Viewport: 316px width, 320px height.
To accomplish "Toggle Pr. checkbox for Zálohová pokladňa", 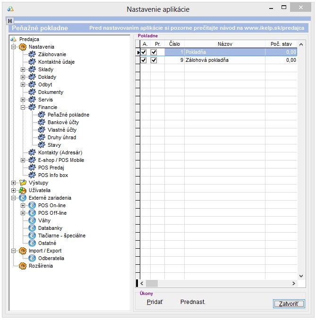I will click(154, 60).
